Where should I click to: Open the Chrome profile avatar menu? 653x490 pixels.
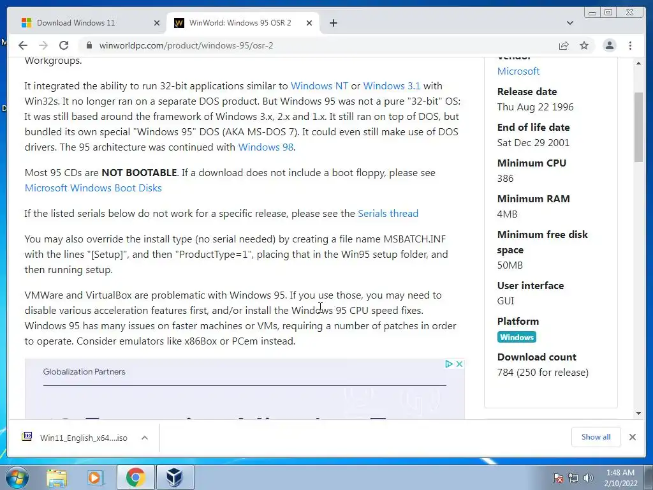pyautogui.click(x=609, y=45)
